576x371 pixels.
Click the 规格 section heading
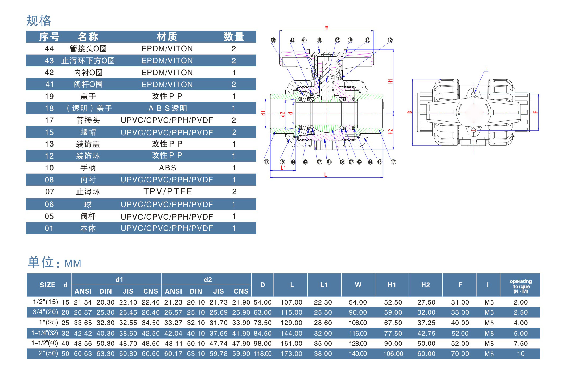click(x=39, y=21)
